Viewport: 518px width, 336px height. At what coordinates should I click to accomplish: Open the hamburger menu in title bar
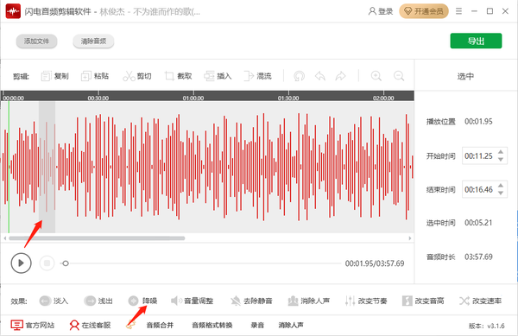point(458,11)
